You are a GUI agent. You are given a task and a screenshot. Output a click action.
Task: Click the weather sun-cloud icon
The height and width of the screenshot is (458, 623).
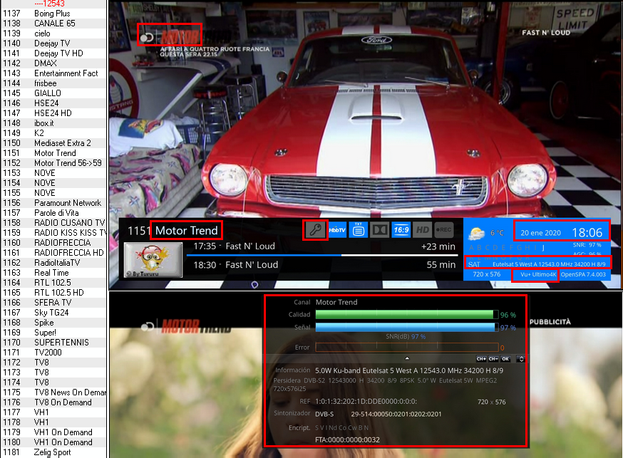[477, 234]
